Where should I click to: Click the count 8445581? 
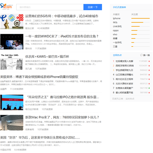pos(144,75)
